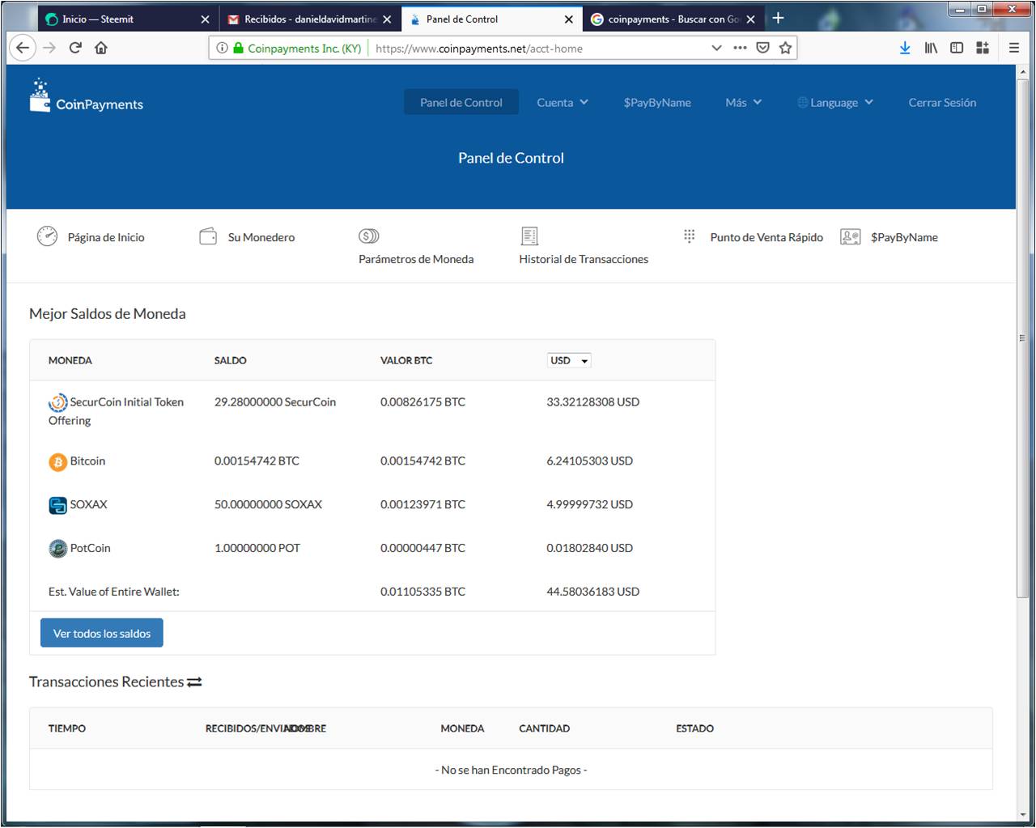Image resolution: width=1036 pixels, height=828 pixels.
Task: Click the SecurCoin coin icon
Action: [58, 402]
